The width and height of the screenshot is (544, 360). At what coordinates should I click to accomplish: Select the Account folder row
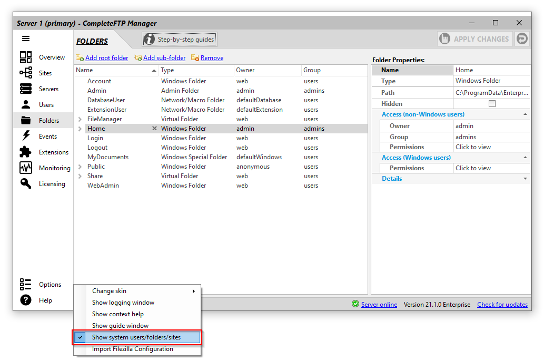click(x=221, y=81)
